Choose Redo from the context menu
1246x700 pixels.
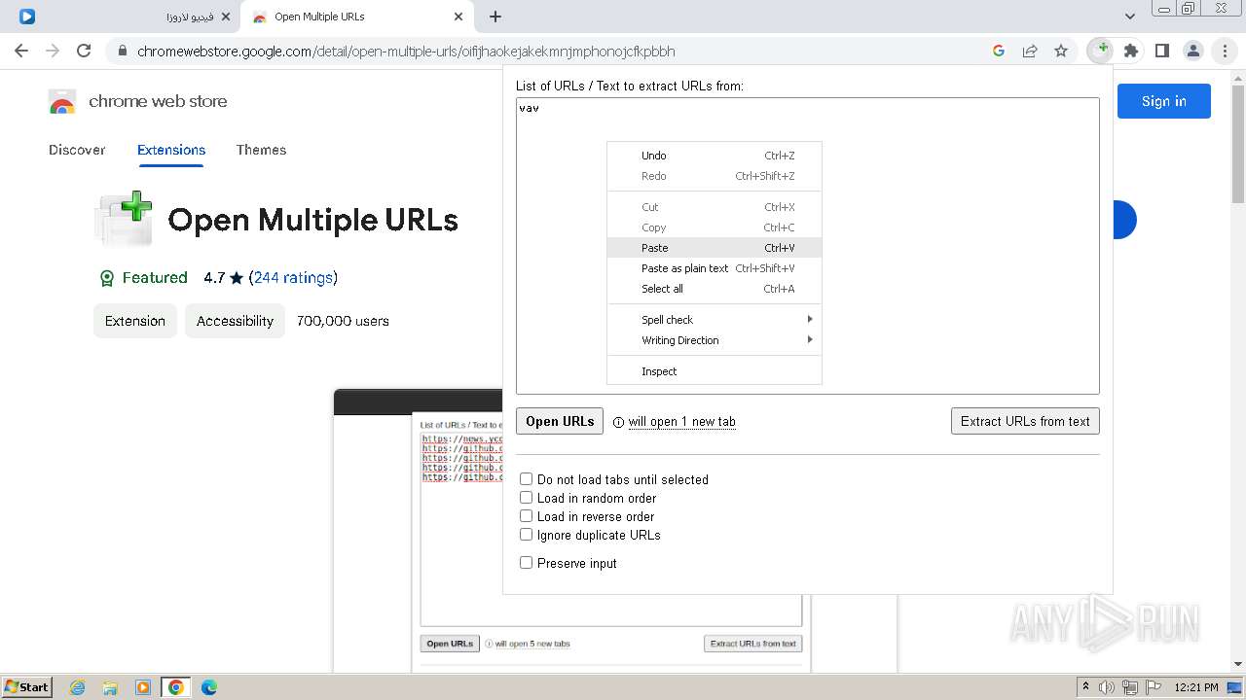click(x=715, y=176)
